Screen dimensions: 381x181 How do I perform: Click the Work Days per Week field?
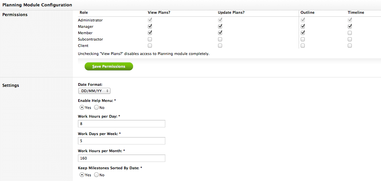122,141
